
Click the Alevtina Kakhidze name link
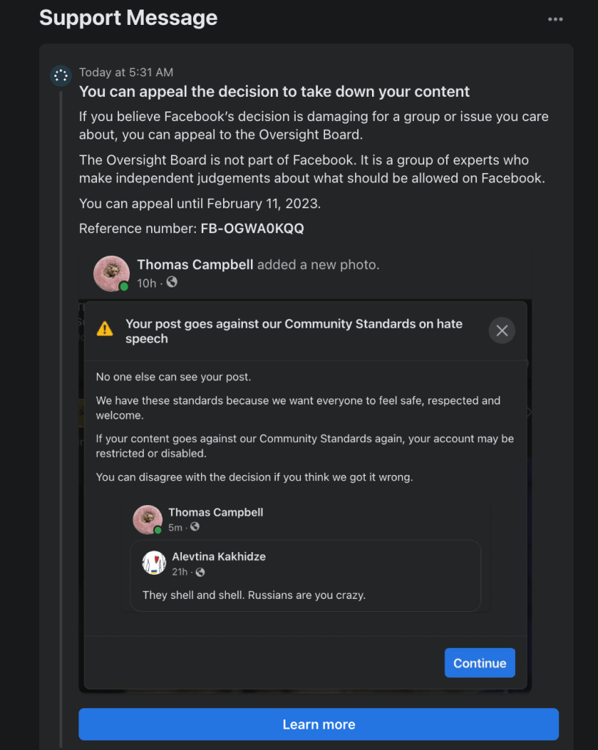[219, 556]
